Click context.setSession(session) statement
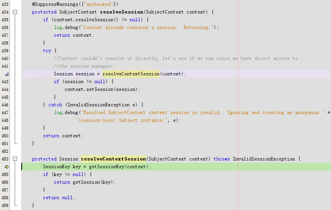This screenshot has width=331, height=210. (102, 89)
